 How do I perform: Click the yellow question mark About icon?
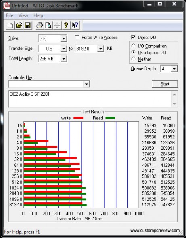66,25
